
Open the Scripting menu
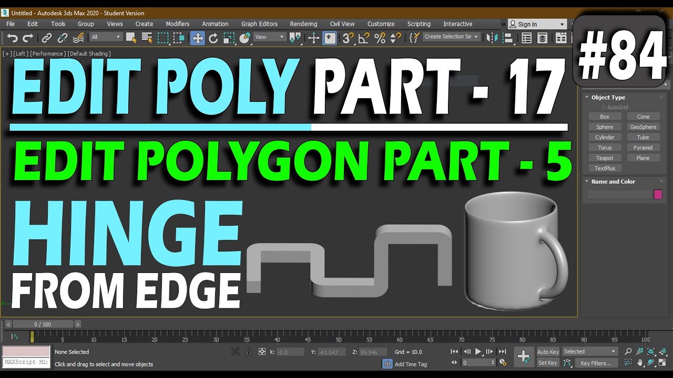[419, 24]
